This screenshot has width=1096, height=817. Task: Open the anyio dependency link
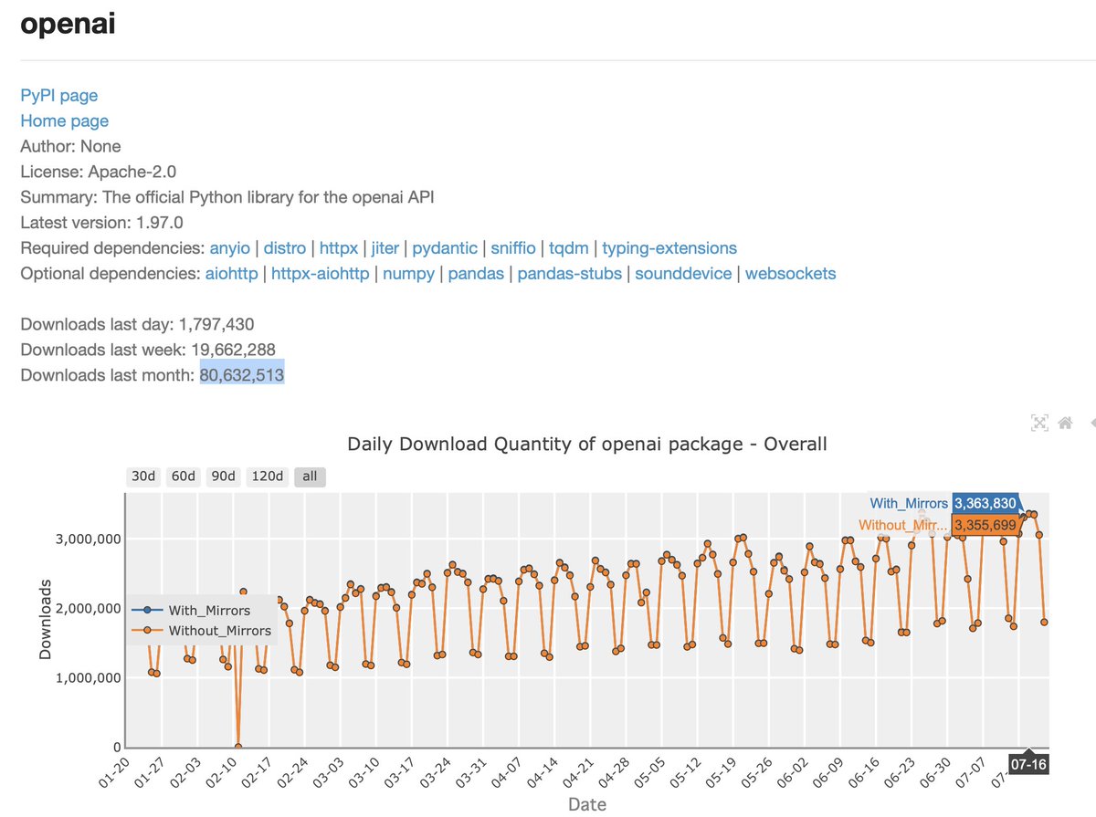pos(230,248)
